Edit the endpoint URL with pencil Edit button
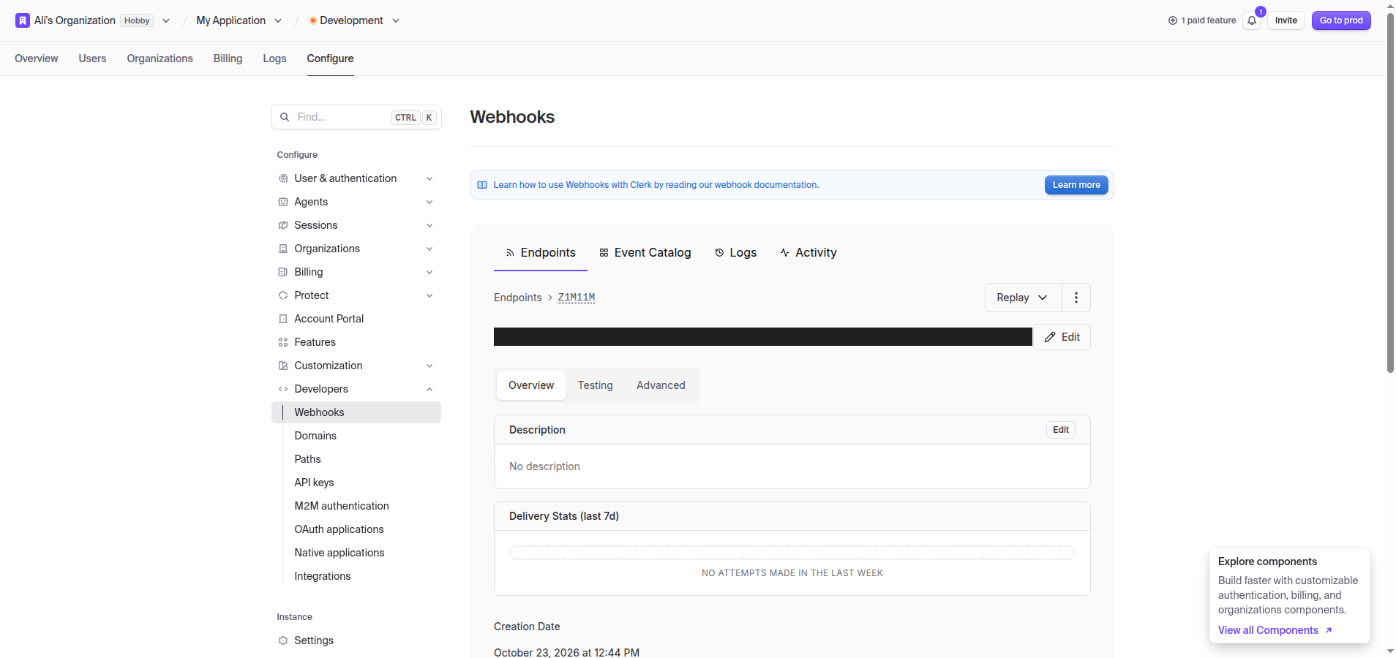This screenshot has width=1396, height=658. [1062, 337]
